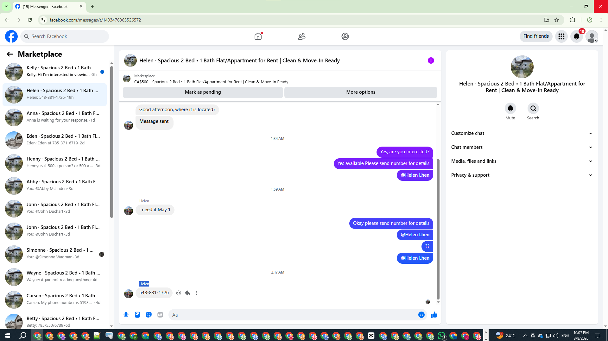
Task: Click the Aa message input box
Action: pos(293,315)
